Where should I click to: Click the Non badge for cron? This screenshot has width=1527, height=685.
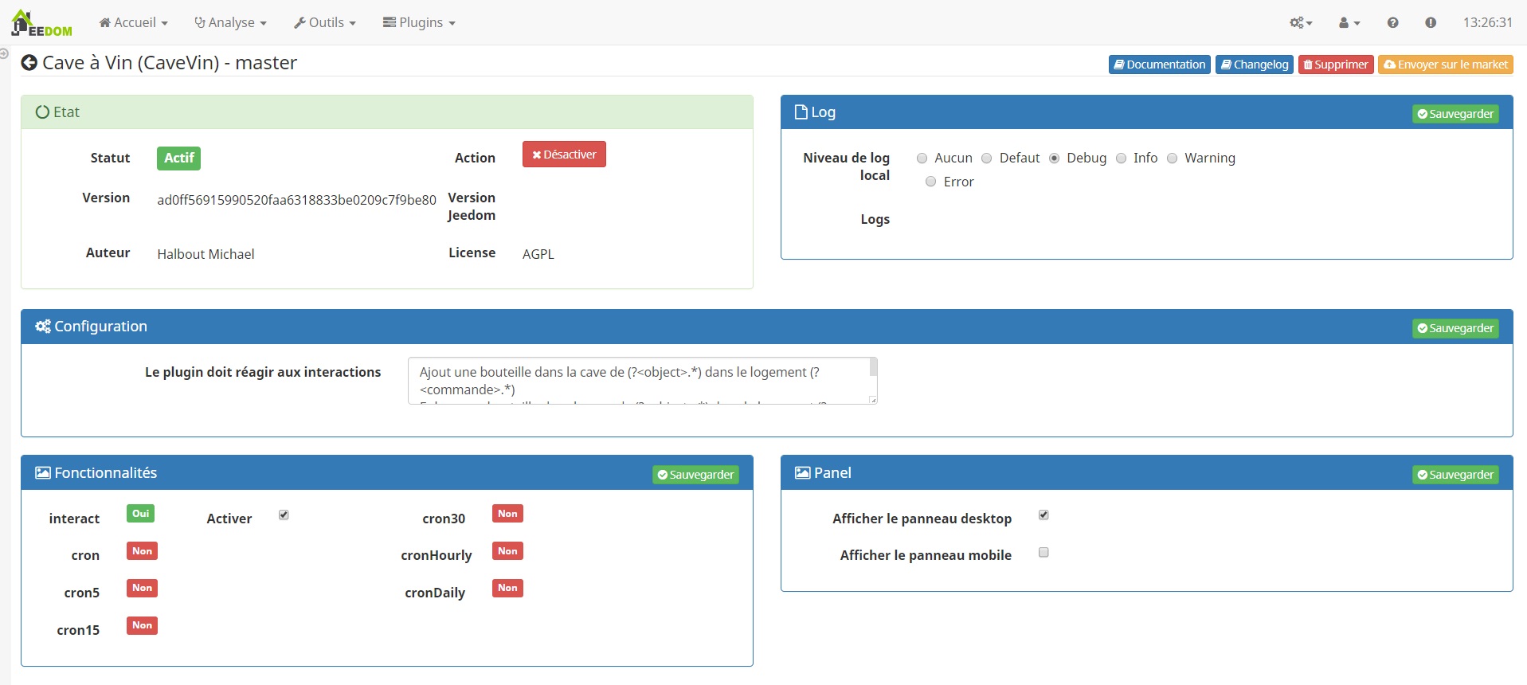coord(142,551)
